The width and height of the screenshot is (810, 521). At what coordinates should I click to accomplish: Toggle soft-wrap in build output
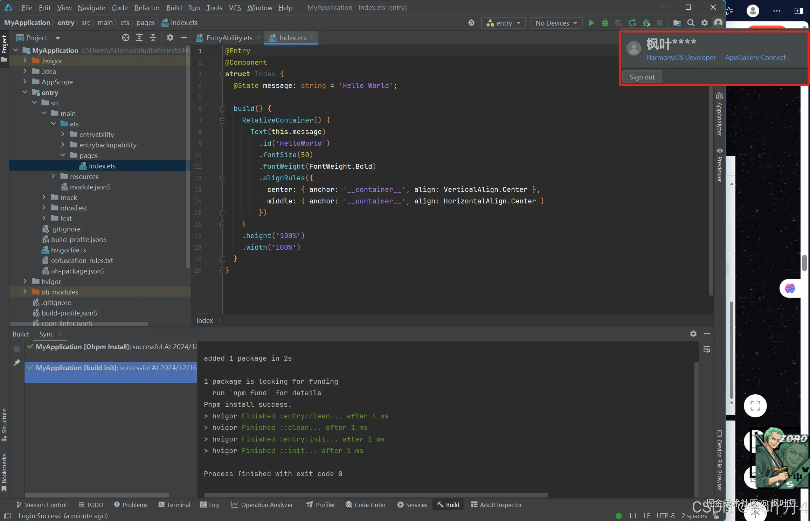(707, 349)
